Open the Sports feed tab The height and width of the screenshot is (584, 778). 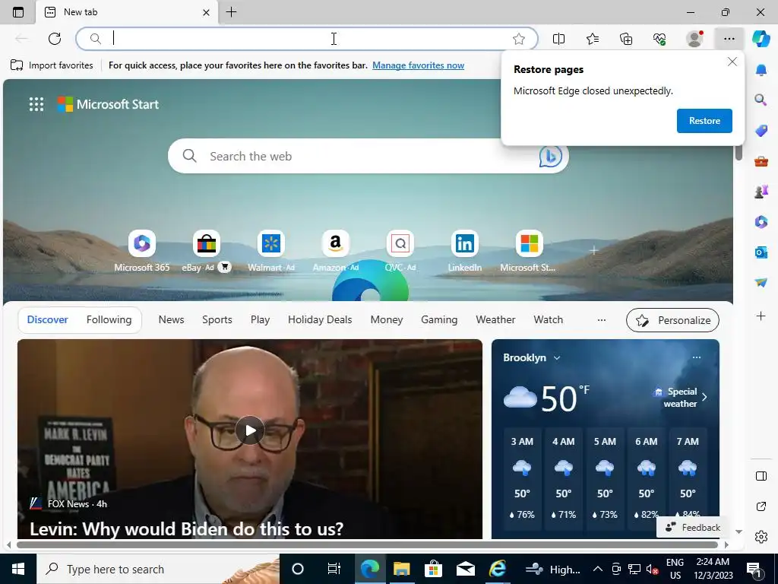pyautogui.click(x=217, y=320)
